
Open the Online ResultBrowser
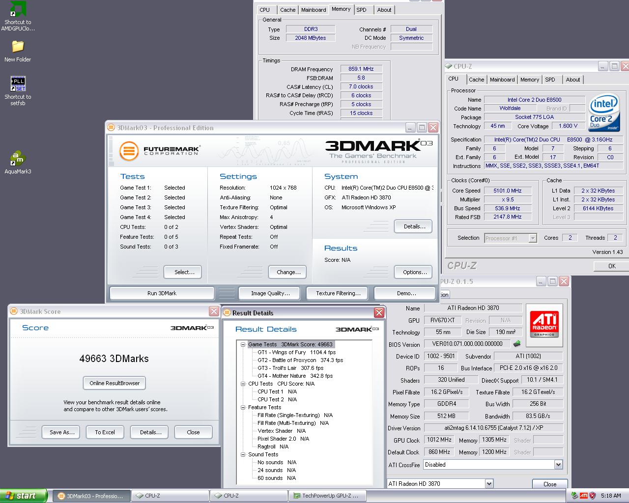(114, 383)
